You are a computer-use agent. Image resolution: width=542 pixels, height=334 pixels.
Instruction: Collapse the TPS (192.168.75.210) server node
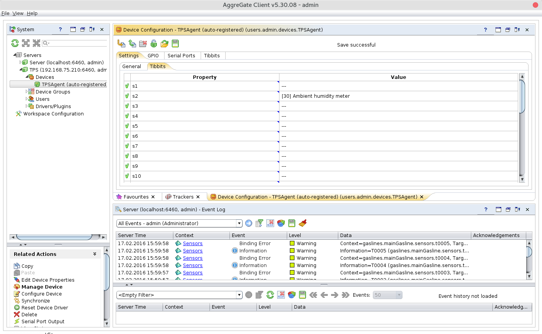[x=21, y=70]
